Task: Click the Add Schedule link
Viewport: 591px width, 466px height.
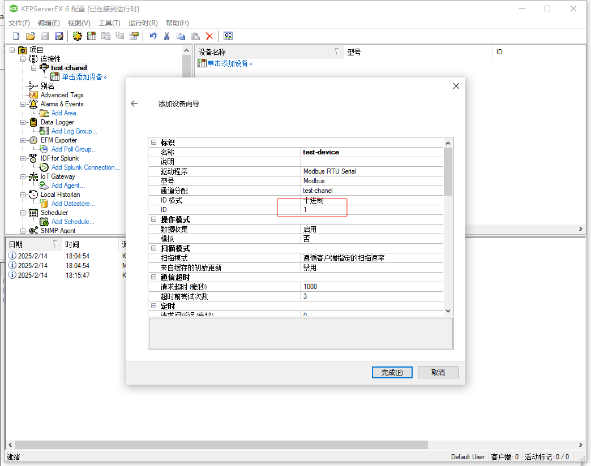Action: (x=73, y=222)
